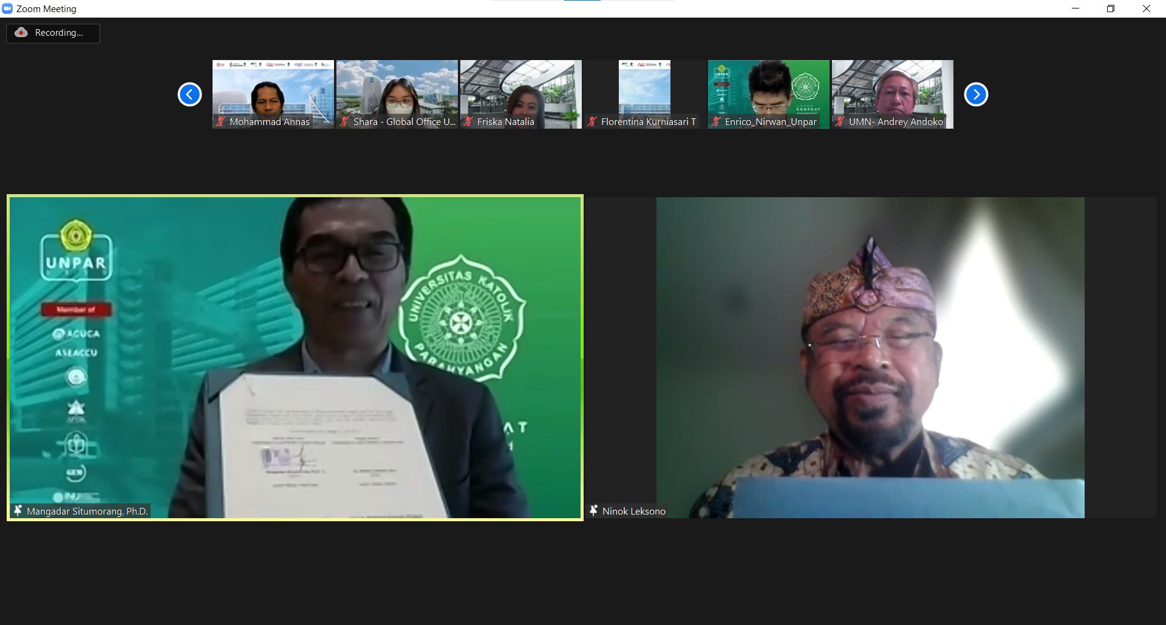Click the muted microphone icon beside Mohammad Annas
The width and height of the screenshot is (1166, 625).
pos(220,122)
